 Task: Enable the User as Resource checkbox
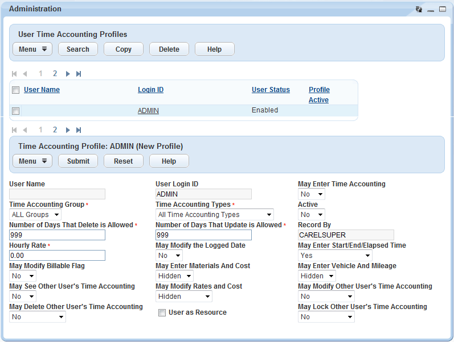[x=162, y=312]
